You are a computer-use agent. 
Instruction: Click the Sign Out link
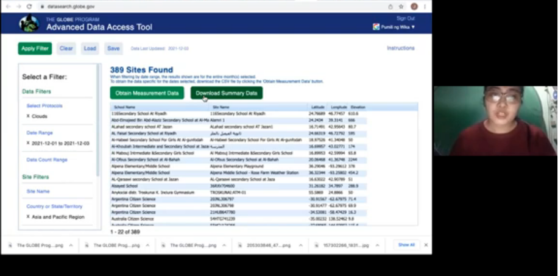click(406, 18)
